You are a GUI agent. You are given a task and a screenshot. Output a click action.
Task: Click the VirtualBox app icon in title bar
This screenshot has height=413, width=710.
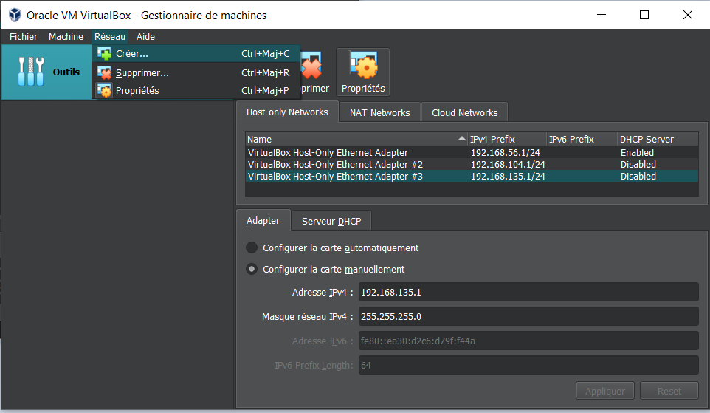[15, 15]
